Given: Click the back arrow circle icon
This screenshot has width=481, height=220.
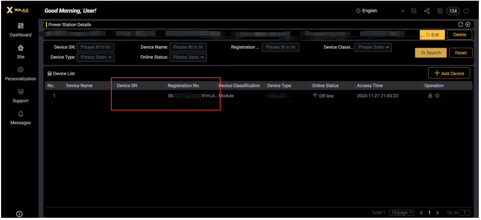Looking at the screenshot, I should click(468, 24).
